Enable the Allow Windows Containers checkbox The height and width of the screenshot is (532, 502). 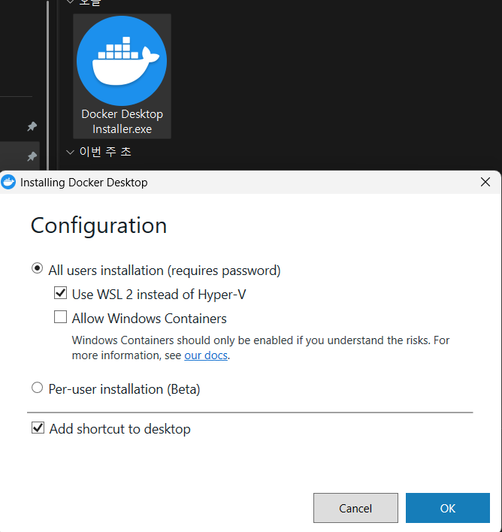coord(60,317)
